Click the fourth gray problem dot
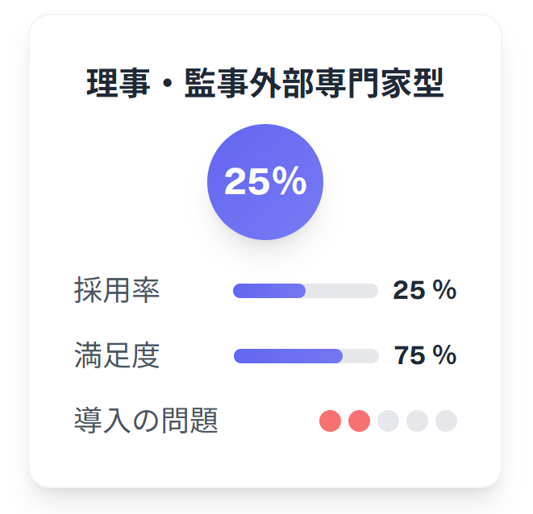 click(x=417, y=421)
